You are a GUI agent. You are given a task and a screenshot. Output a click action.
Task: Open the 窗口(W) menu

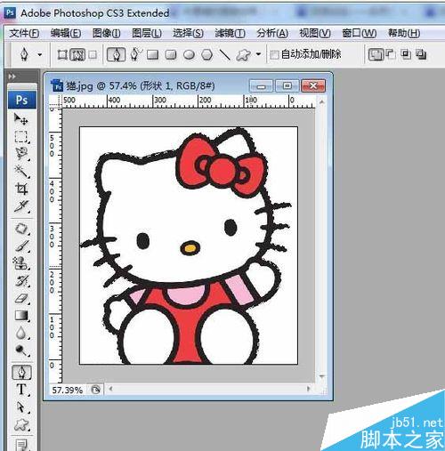(359, 33)
